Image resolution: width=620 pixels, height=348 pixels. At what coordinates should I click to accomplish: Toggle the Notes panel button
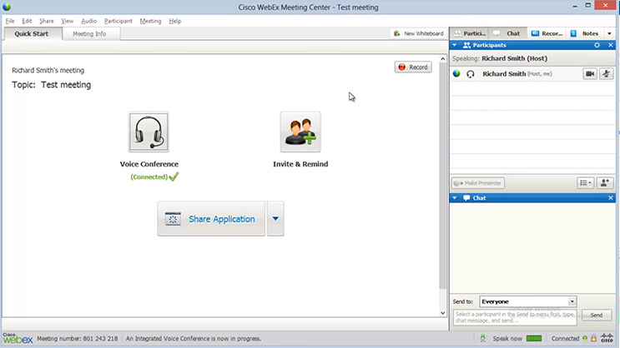[x=585, y=33]
